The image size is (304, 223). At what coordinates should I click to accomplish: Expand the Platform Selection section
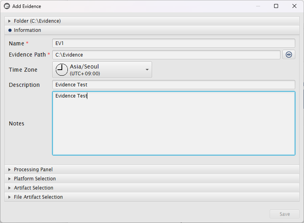coord(152,178)
